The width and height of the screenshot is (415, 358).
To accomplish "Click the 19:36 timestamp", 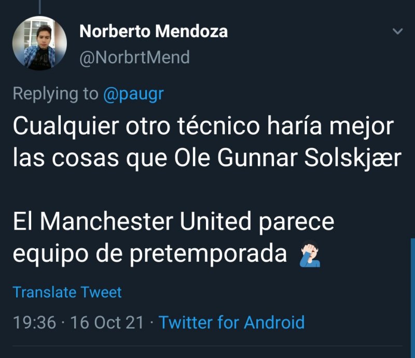I will point(34,322).
